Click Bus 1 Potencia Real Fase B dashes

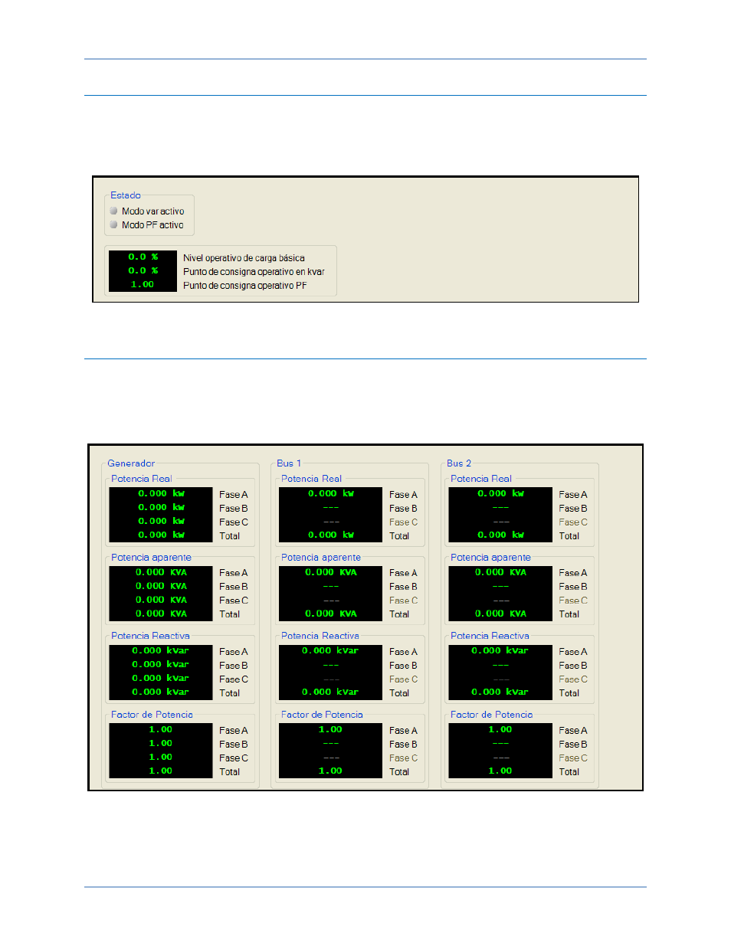331,508
